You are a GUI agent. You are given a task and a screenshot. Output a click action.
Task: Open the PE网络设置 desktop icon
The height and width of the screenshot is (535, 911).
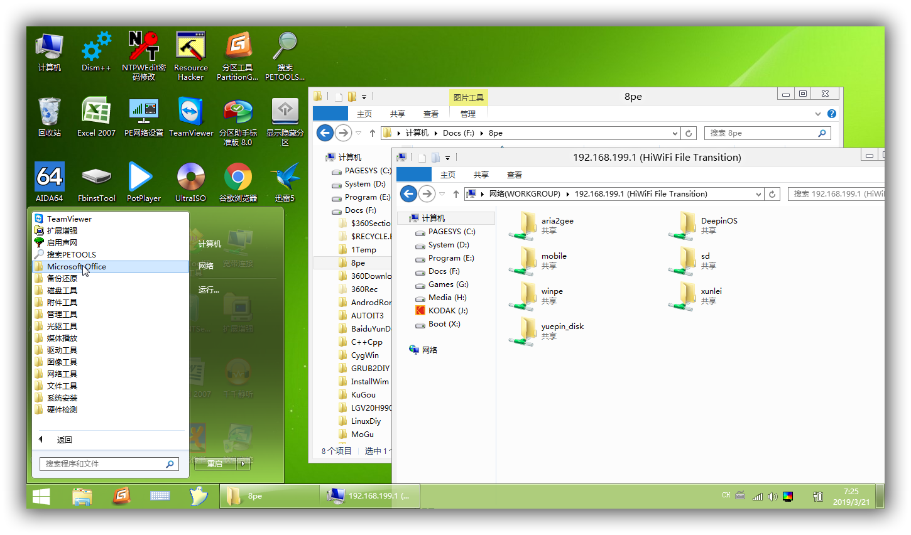pos(144,117)
